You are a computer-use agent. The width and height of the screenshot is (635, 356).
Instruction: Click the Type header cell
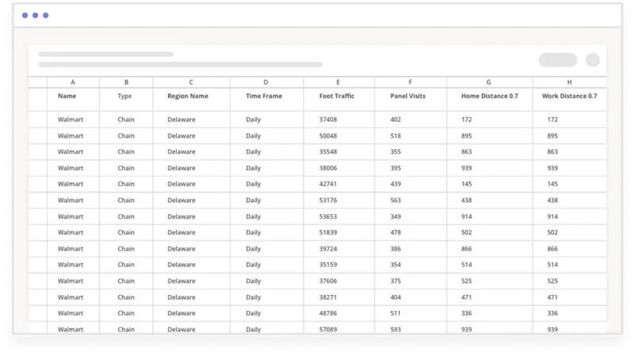[x=126, y=99]
